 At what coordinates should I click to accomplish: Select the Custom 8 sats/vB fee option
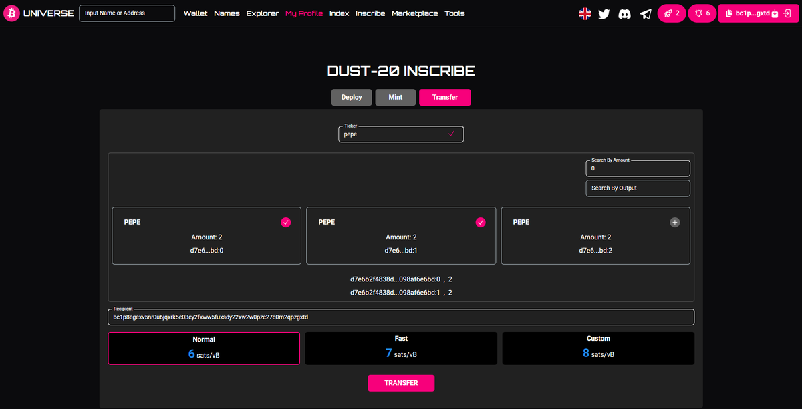click(598, 348)
